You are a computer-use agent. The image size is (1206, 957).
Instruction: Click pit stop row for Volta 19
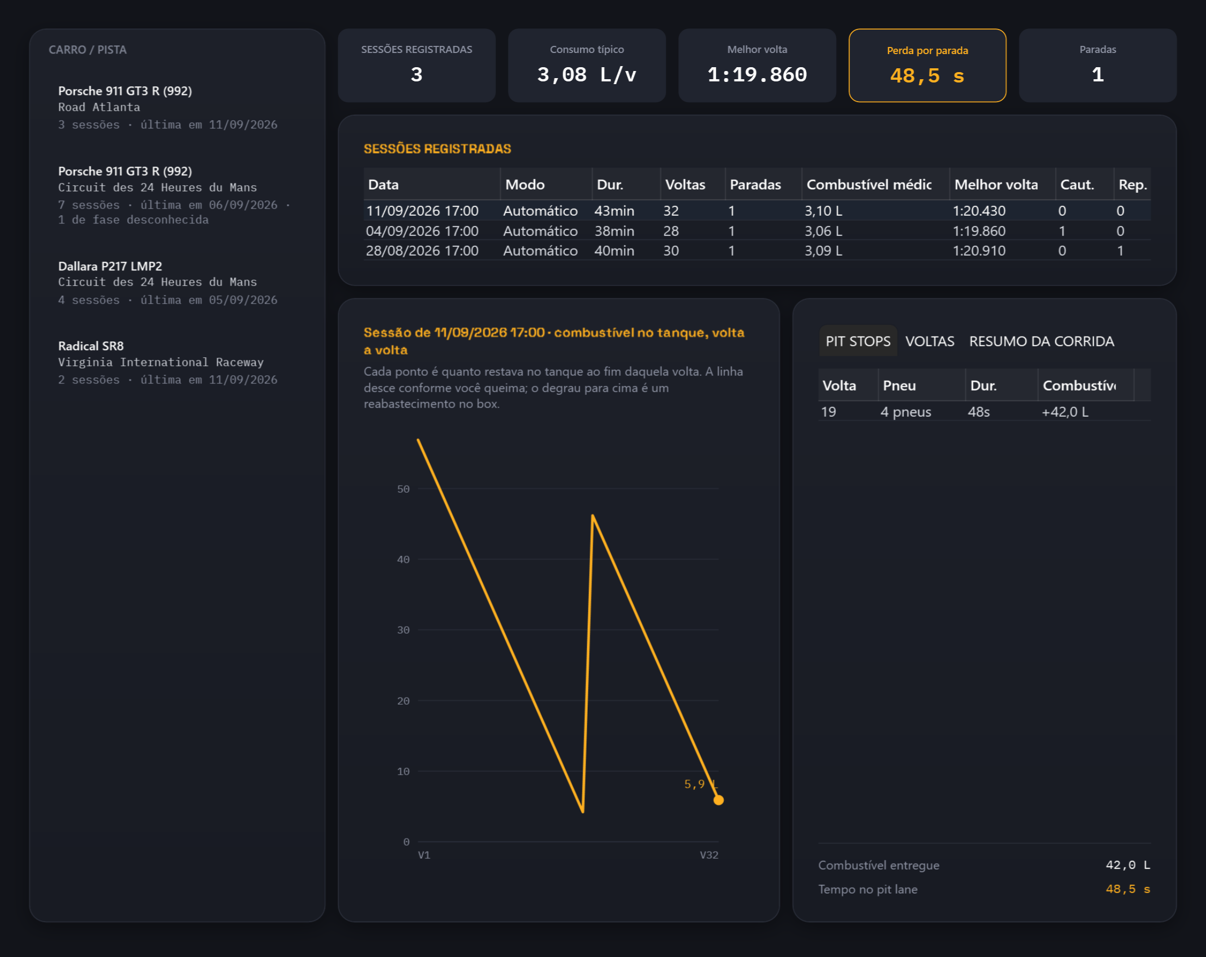pyautogui.click(x=984, y=412)
